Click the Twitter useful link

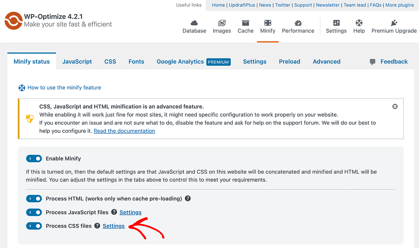pyautogui.click(x=282, y=5)
